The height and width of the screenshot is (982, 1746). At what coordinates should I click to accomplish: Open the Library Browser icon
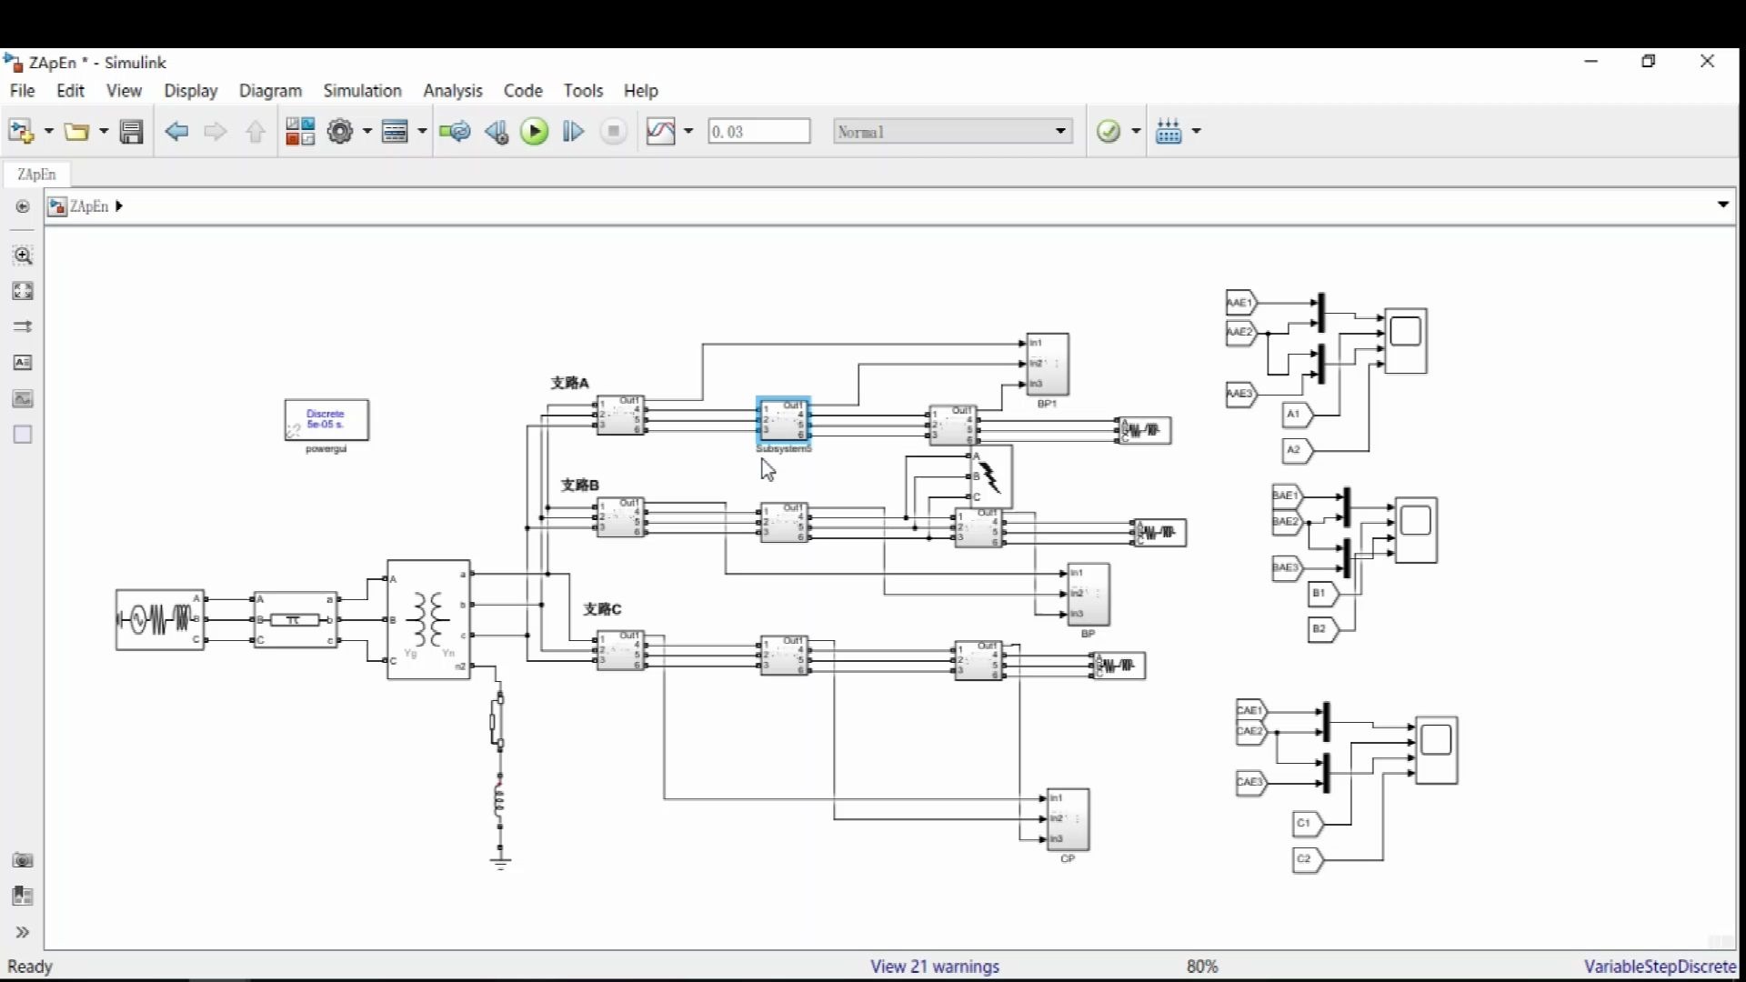coord(300,132)
